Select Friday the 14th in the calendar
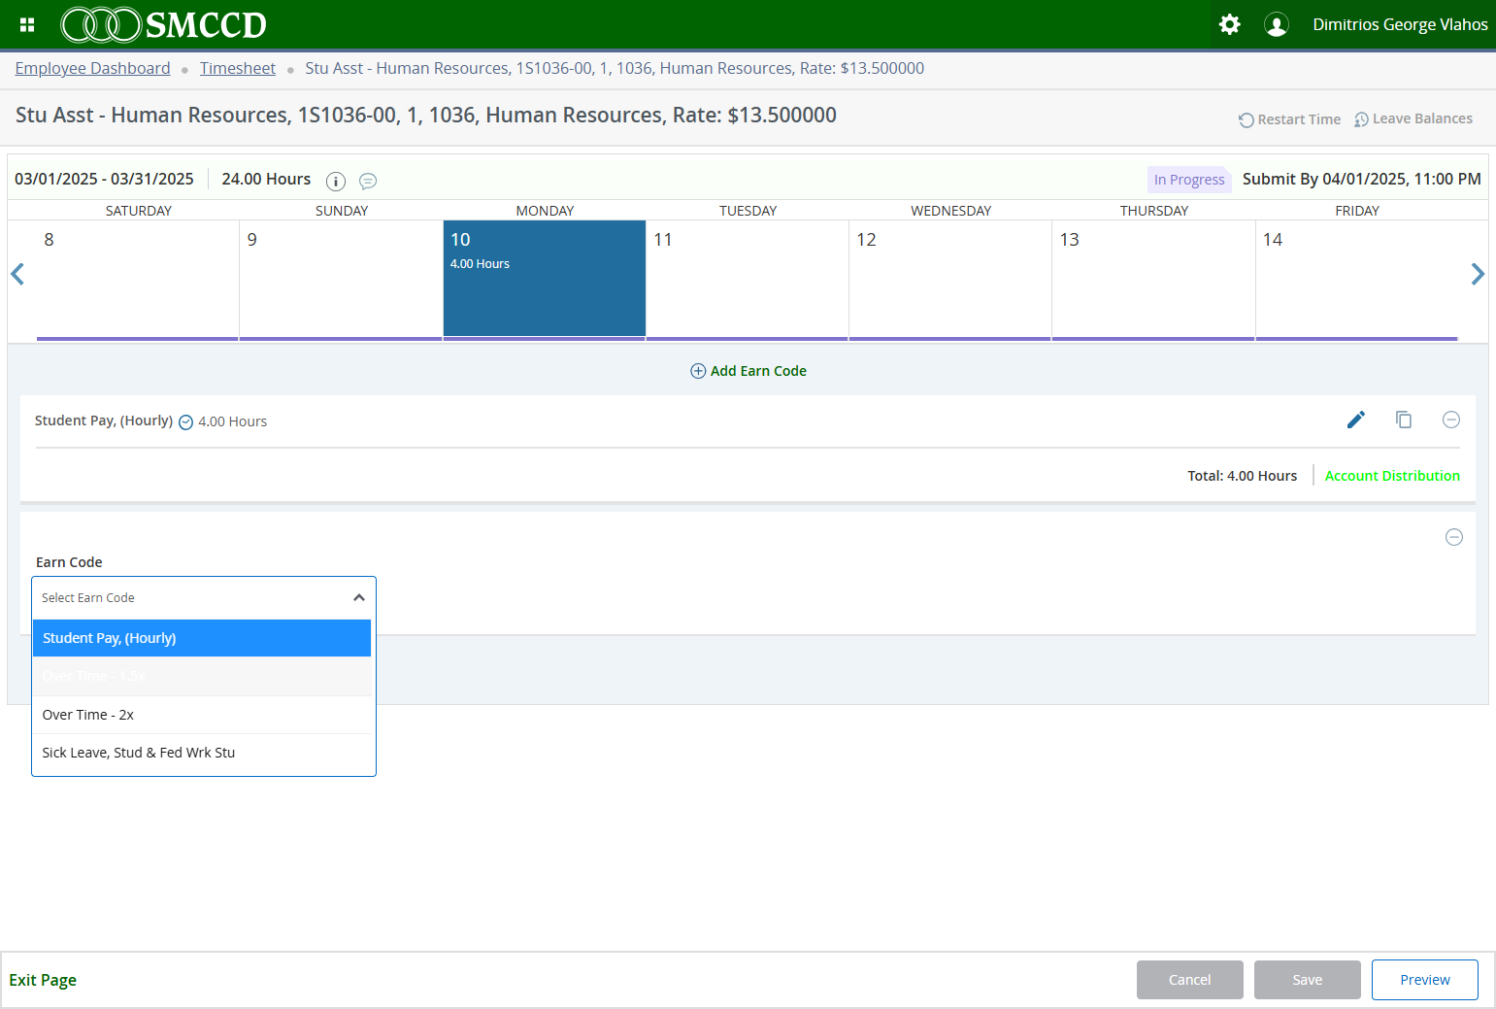1496x1009 pixels. pyautogui.click(x=1357, y=279)
